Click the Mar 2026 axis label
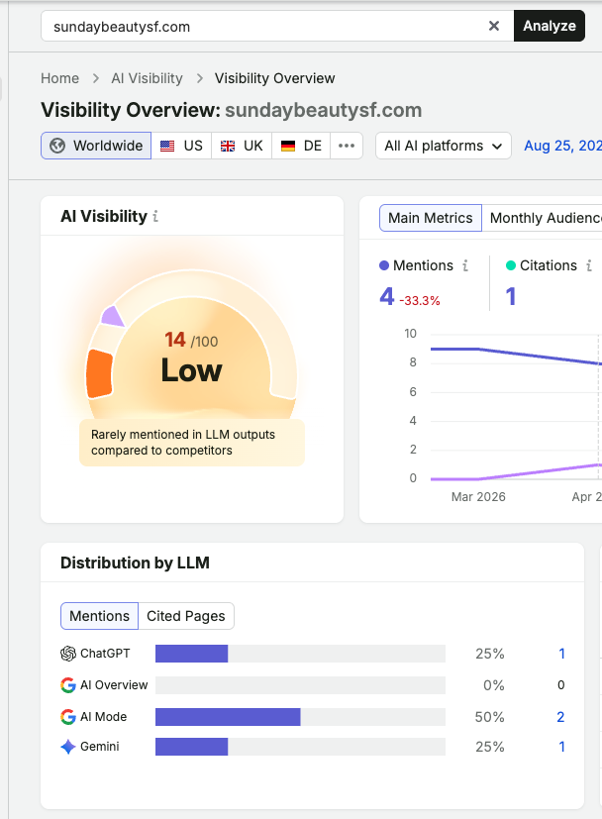Screen dimensions: 602x819 point(478,497)
